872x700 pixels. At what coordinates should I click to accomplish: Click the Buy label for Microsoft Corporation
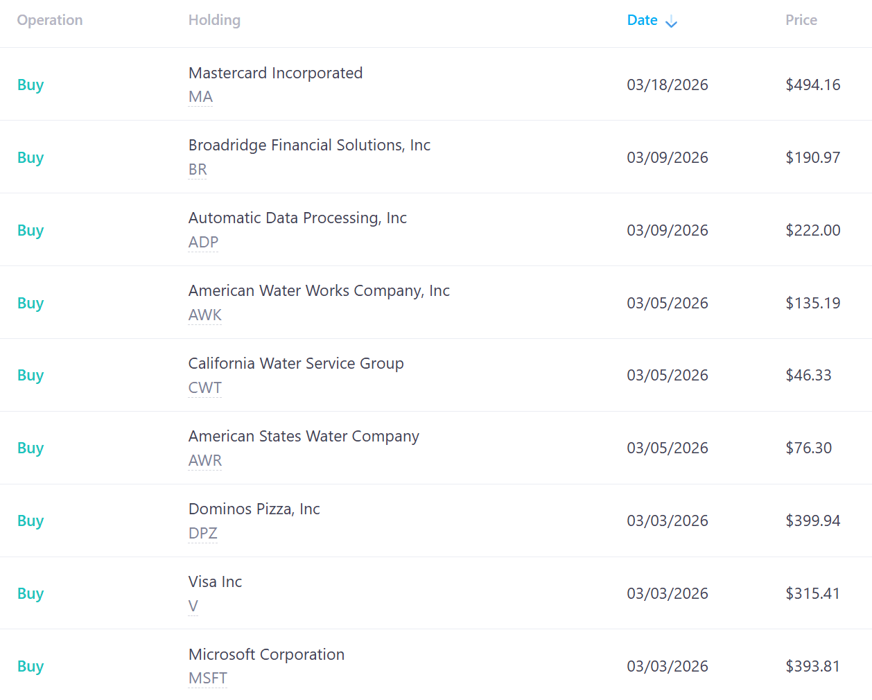(30, 666)
